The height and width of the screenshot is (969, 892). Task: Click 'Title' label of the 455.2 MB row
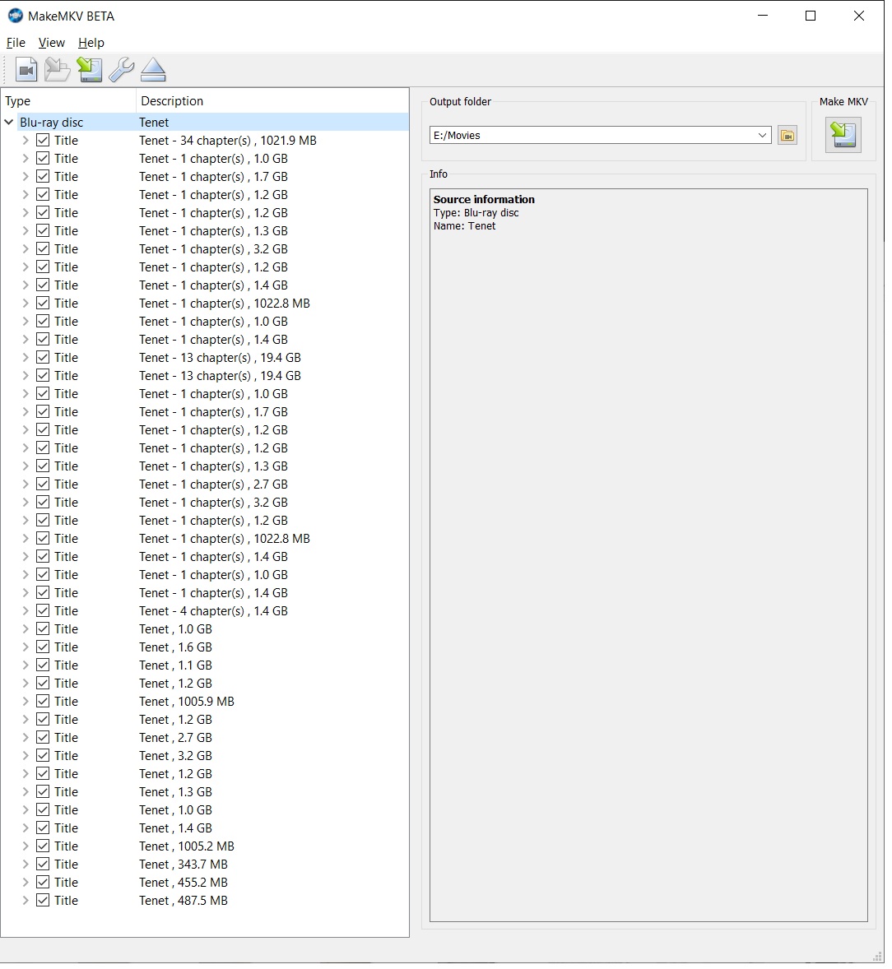pyautogui.click(x=66, y=883)
